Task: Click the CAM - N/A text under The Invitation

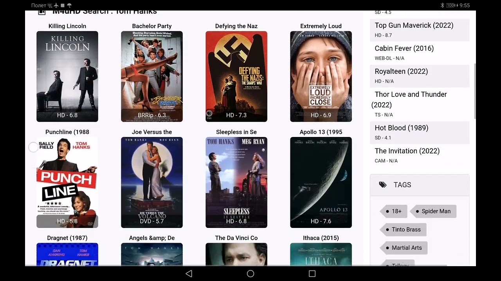Action: coord(386,161)
